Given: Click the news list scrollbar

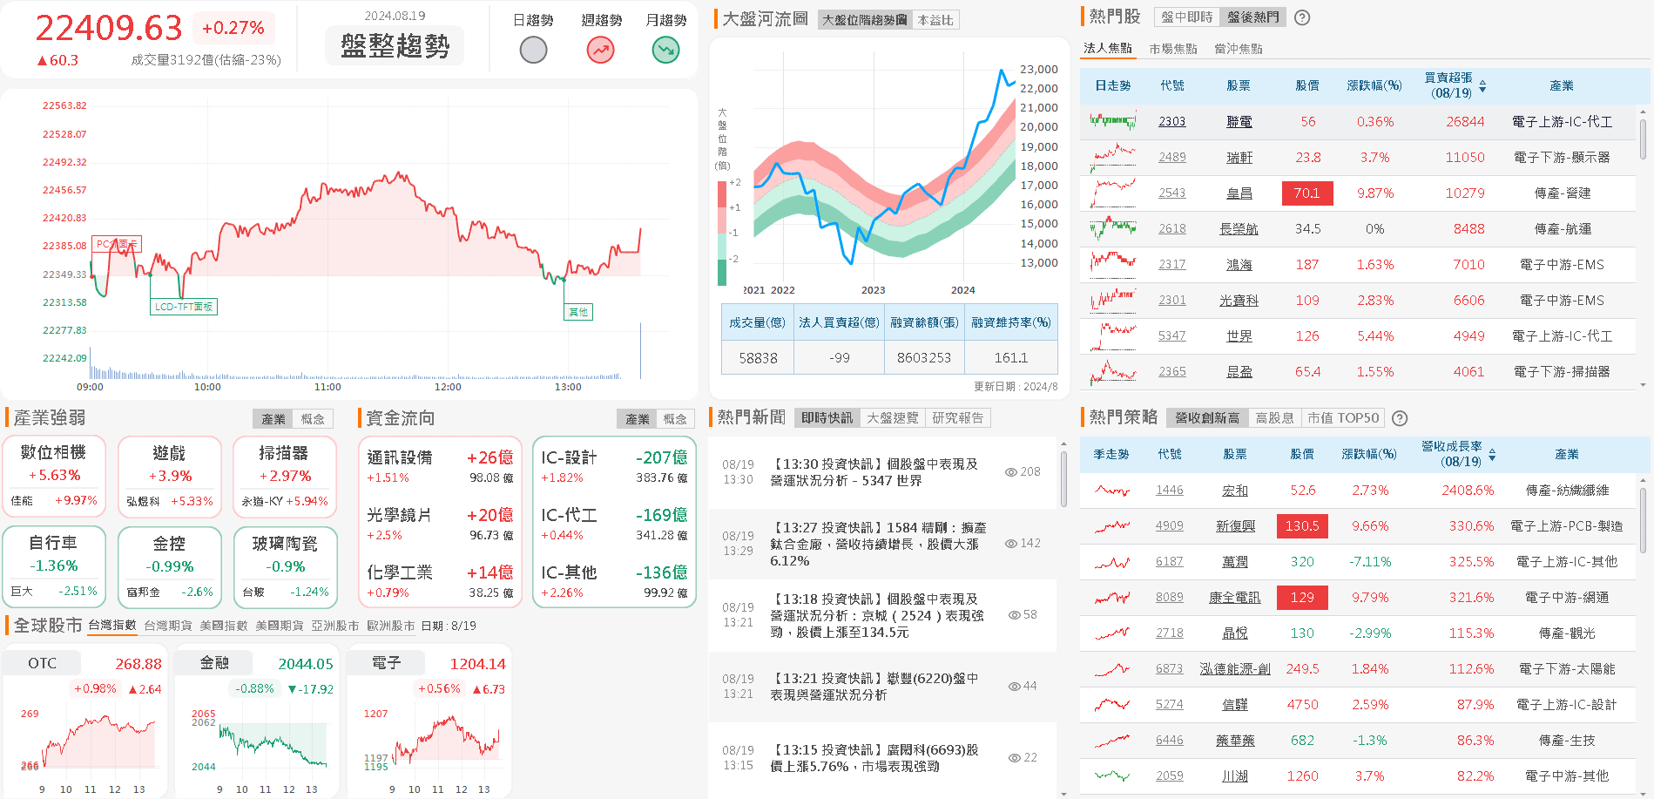Looking at the screenshot, I should pos(1063,477).
